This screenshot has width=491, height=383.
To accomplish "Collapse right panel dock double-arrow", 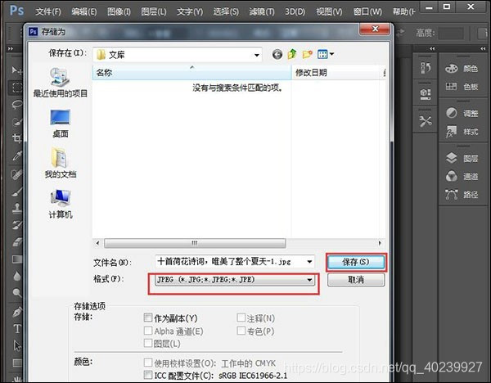I will click(483, 48).
